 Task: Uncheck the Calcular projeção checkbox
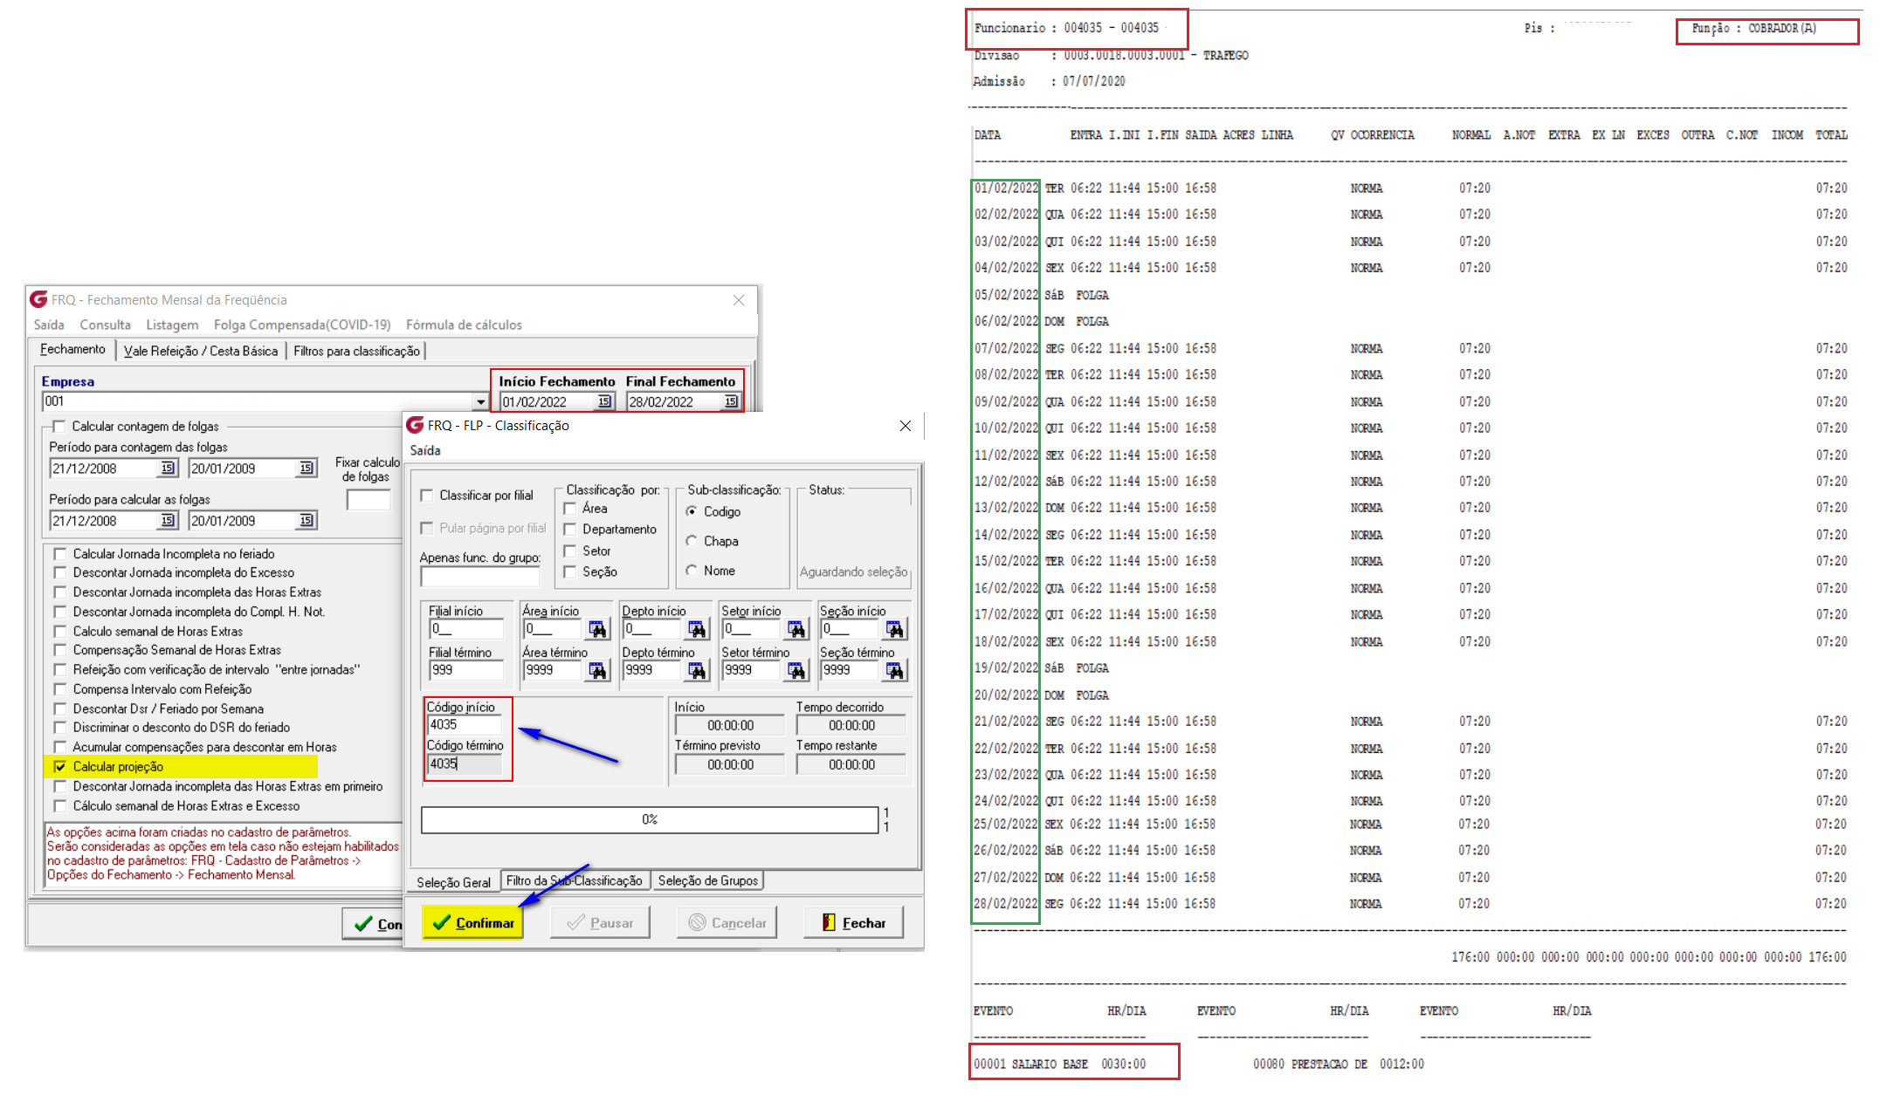(60, 767)
